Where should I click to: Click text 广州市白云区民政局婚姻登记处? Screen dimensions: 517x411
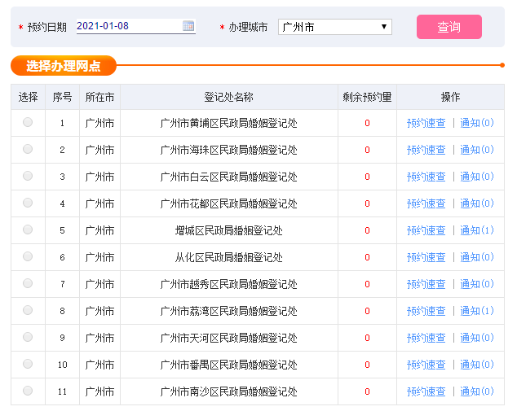pyautogui.click(x=228, y=177)
